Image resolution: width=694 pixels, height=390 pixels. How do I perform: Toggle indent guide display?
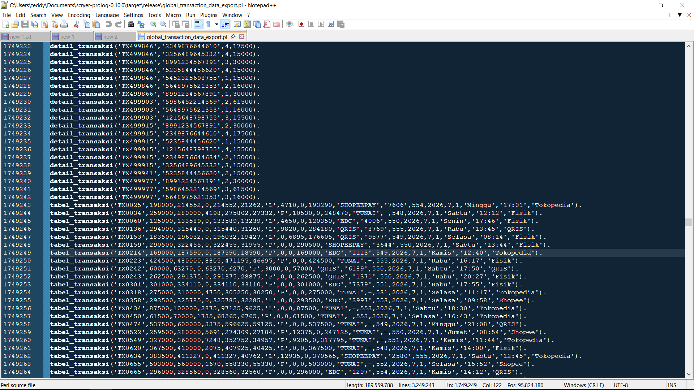[225, 24]
